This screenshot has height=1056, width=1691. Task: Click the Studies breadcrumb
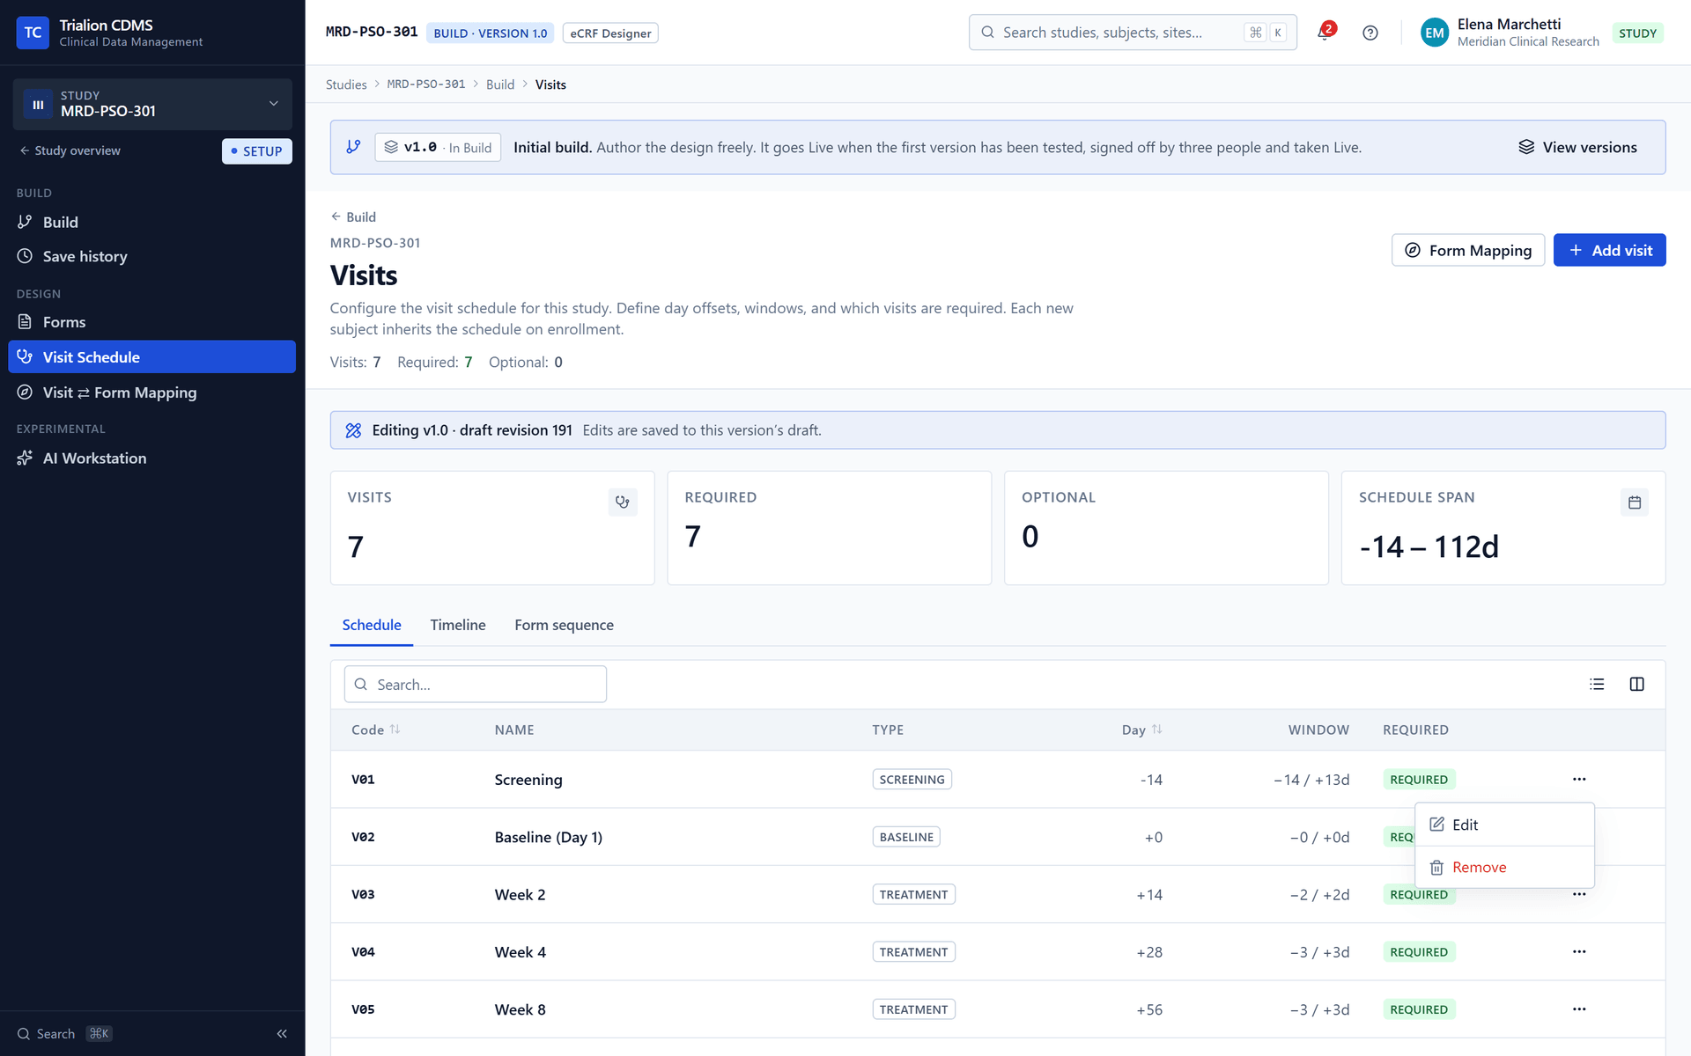tap(346, 84)
